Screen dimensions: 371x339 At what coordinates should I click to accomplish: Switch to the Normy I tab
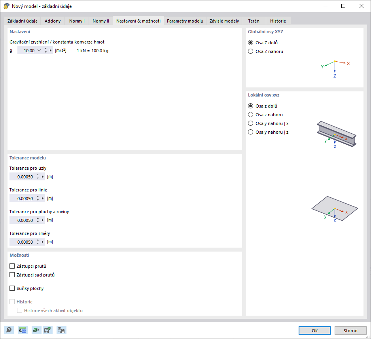[x=77, y=21]
